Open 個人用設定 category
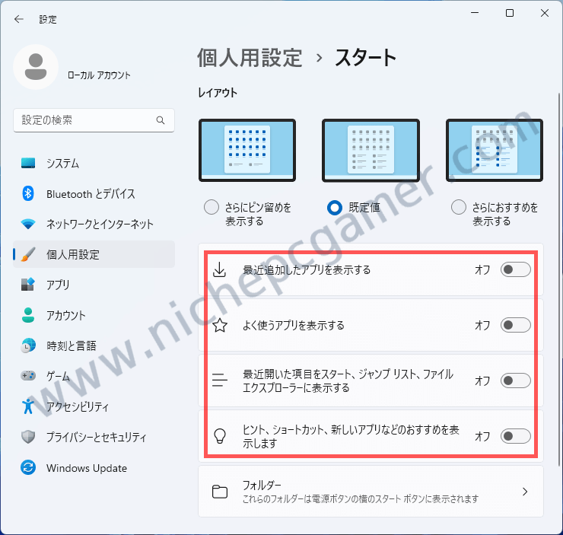Viewport: 563px width, 535px height. [x=94, y=254]
